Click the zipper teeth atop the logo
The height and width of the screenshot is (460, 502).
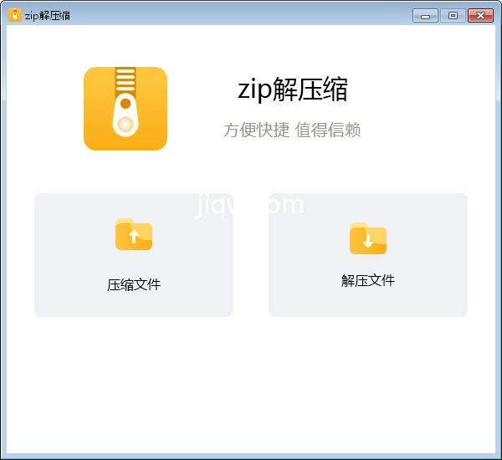click(x=125, y=81)
